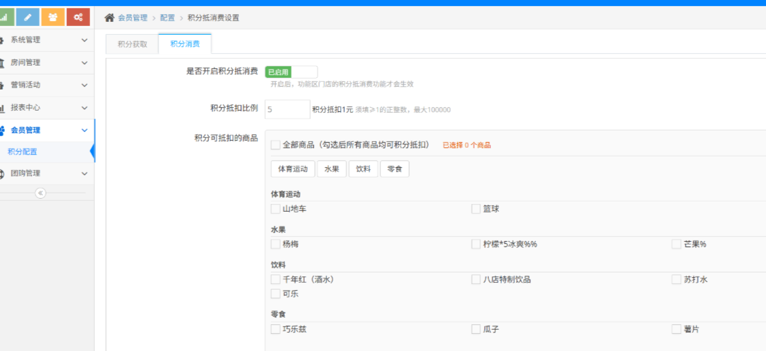Click the 系统管理 gear icon
Viewport: 766px width, 351px height.
point(2,40)
